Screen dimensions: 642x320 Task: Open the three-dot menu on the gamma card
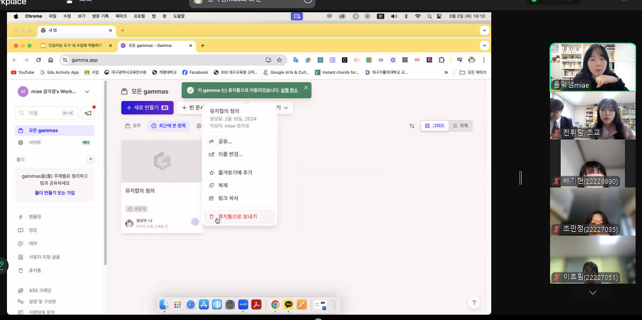coord(195,222)
